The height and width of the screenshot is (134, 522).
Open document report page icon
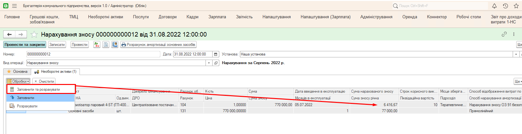(x=106, y=45)
